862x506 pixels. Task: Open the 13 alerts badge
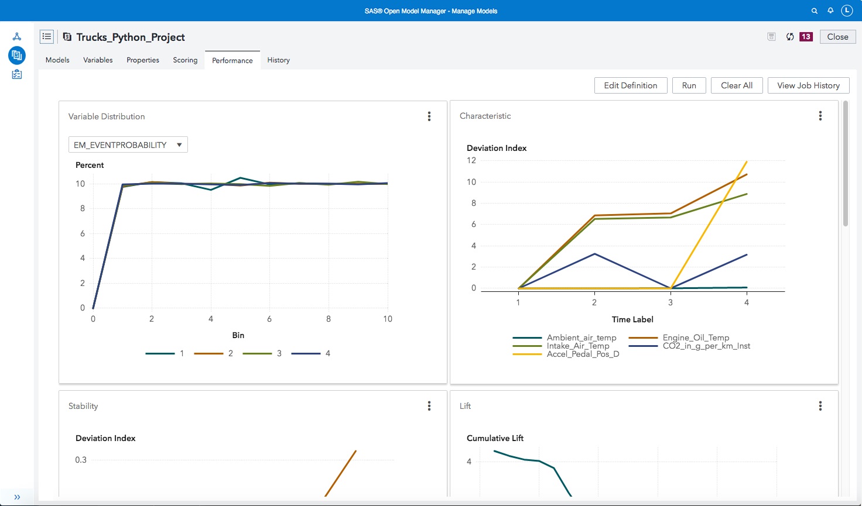click(x=806, y=37)
